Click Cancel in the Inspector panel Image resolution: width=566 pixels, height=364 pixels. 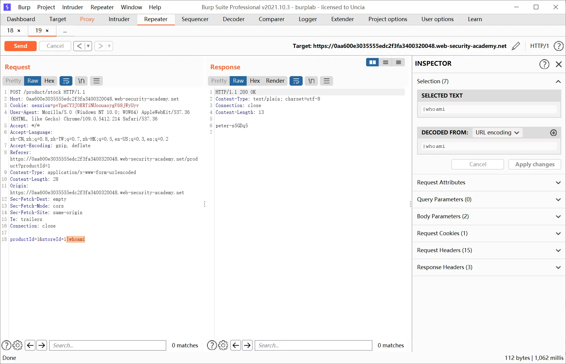[478, 164]
